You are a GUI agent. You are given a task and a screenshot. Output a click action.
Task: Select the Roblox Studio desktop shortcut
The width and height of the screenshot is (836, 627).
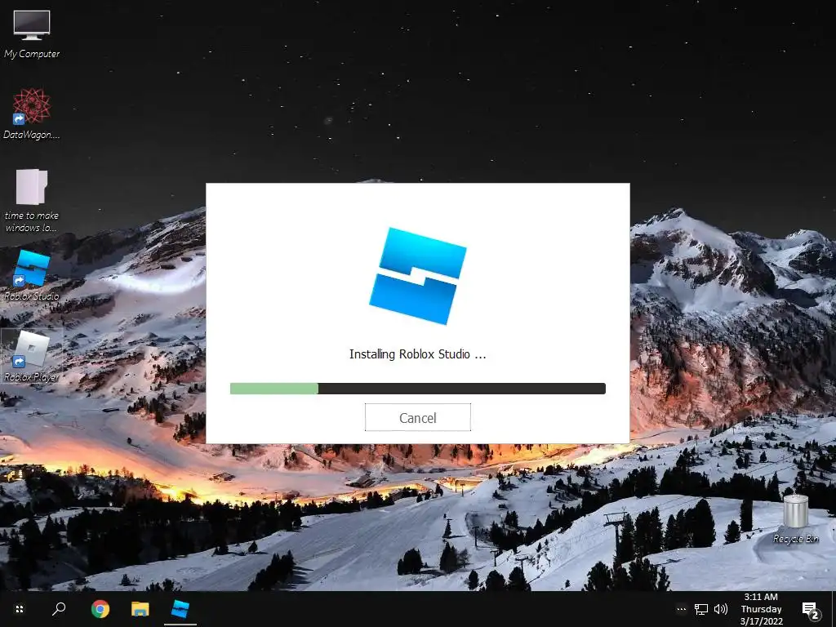(32, 276)
